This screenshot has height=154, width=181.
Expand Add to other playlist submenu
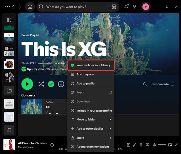[91, 129]
